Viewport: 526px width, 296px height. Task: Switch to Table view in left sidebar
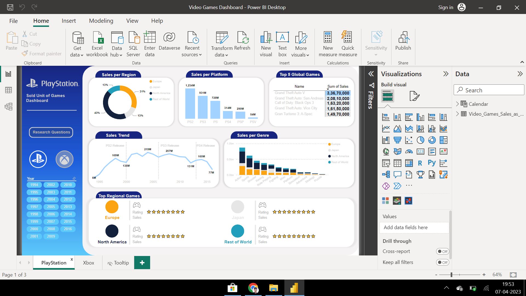pyautogui.click(x=8, y=90)
